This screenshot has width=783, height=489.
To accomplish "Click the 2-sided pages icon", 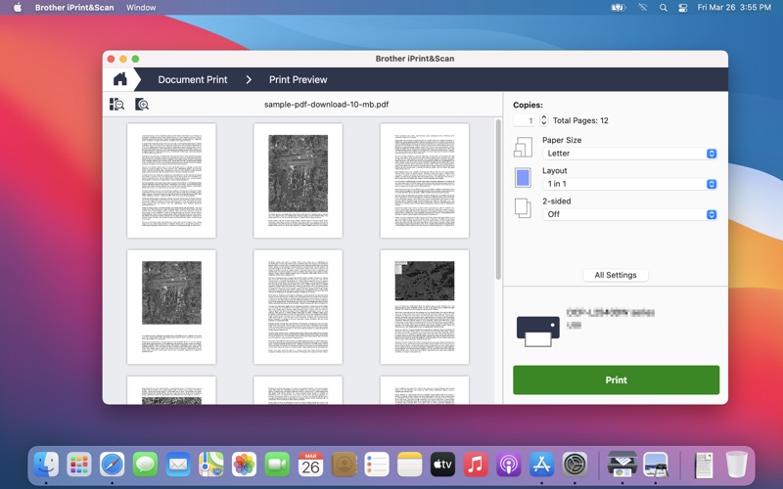I will 523,208.
